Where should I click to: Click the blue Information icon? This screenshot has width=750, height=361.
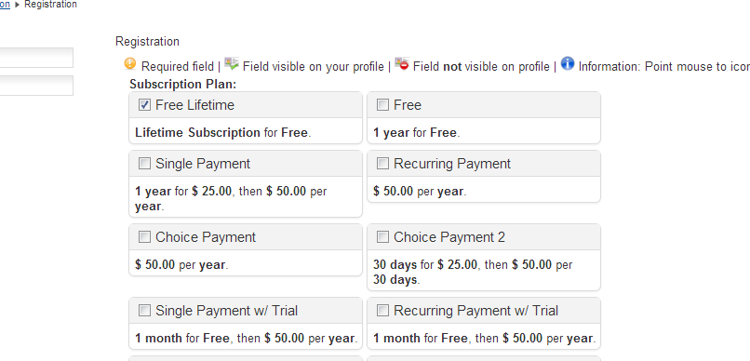(x=568, y=63)
